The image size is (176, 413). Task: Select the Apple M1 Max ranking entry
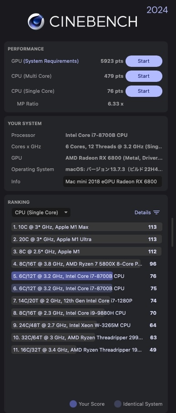click(87, 227)
